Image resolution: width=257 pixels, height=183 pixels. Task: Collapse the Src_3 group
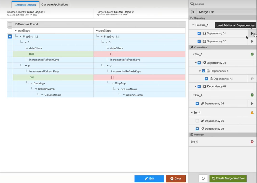pyautogui.click(x=193, y=95)
